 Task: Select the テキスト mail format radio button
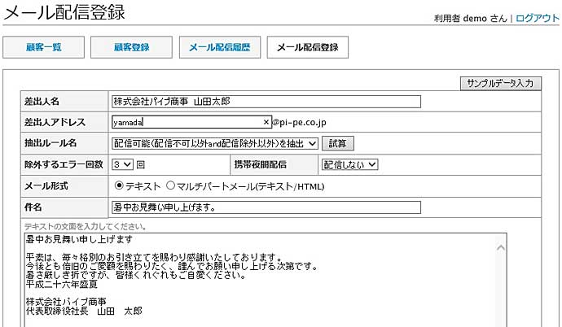[119, 185]
